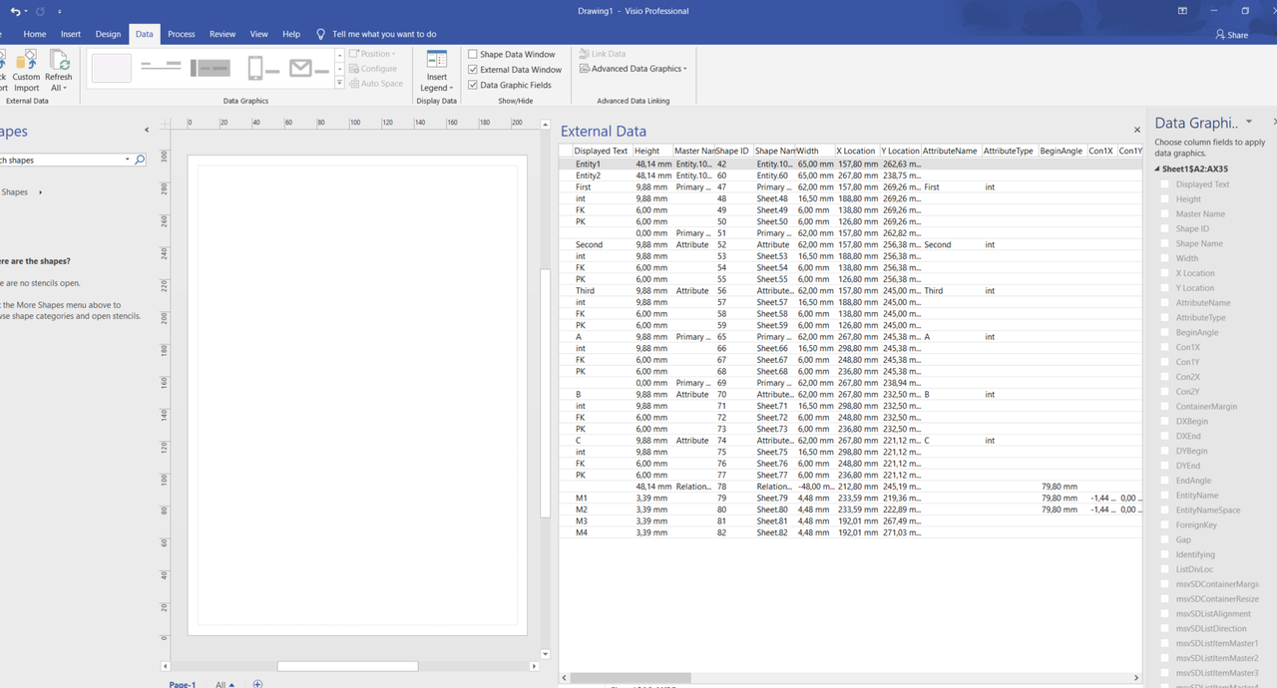Select the data bar style data graphic
Screen dimensions: 1277x688
click(210, 68)
